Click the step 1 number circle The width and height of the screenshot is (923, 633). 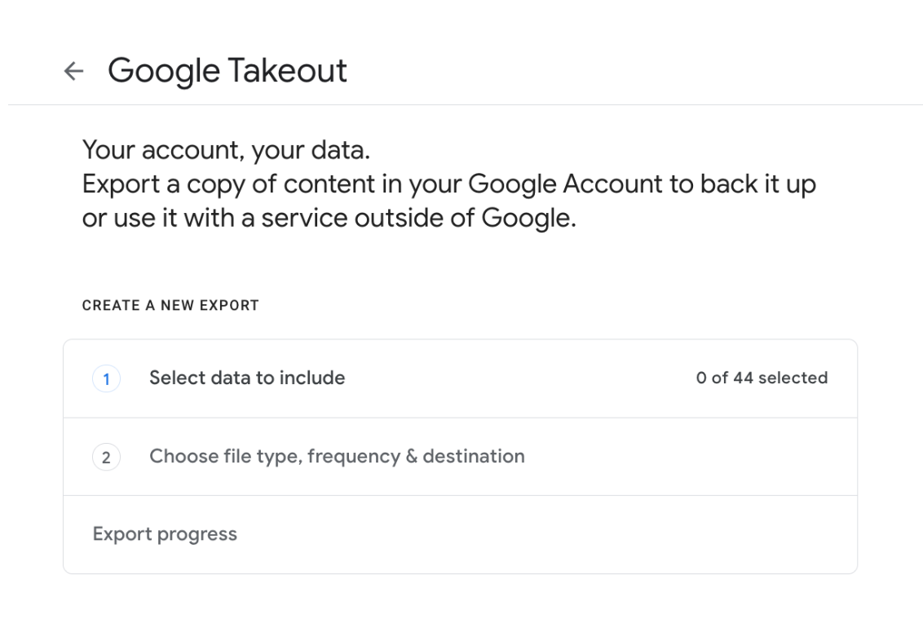[x=106, y=378]
